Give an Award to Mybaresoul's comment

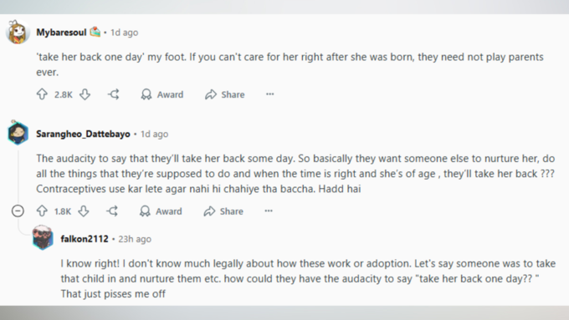pyautogui.click(x=162, y=94)
